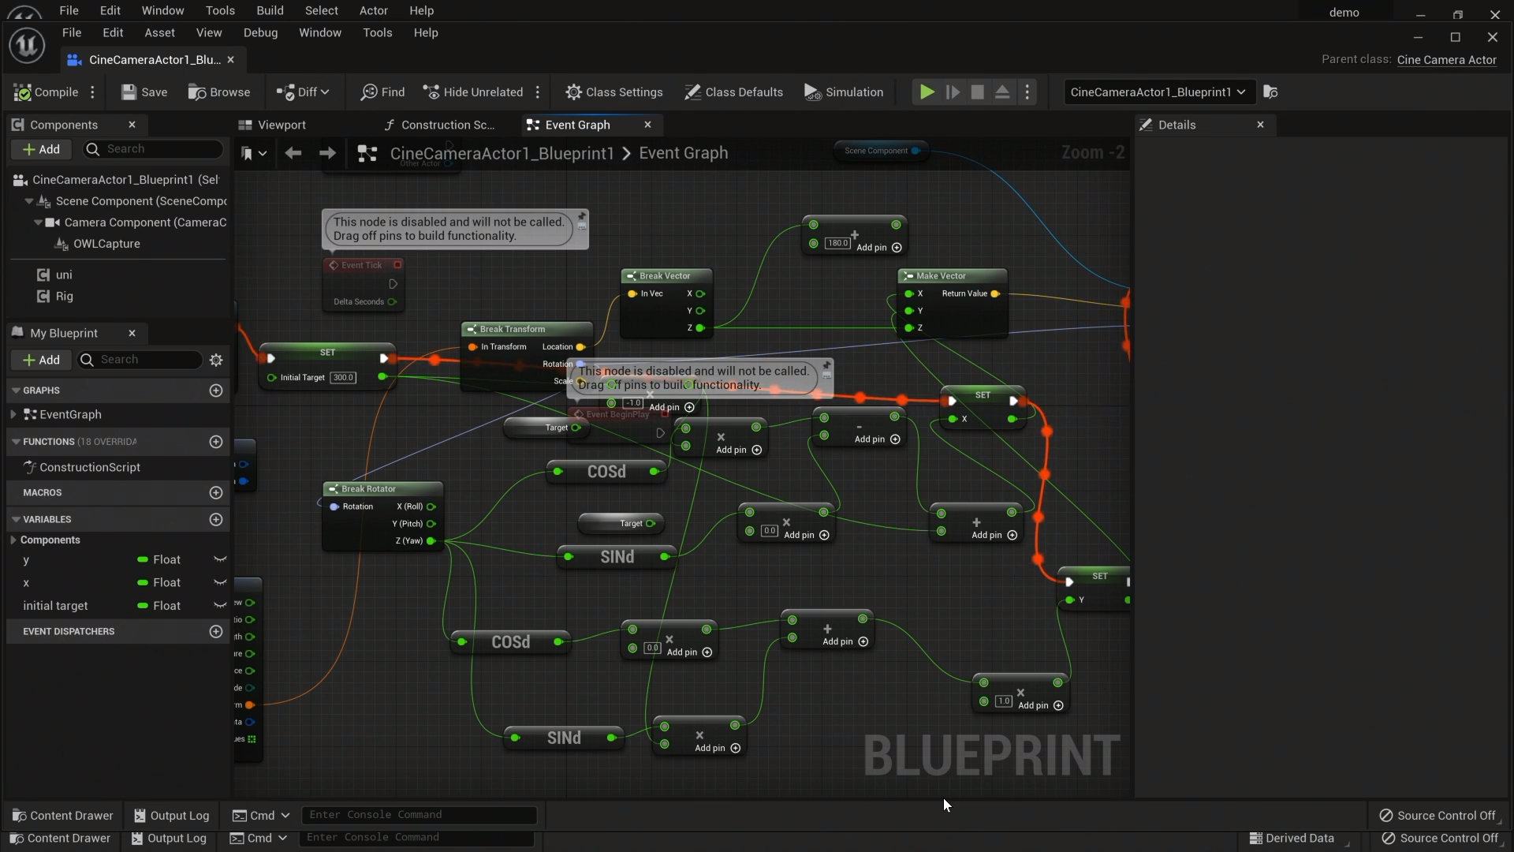Image resolution: width=1514 pixels, height=852 pixels.
Task: Open the Content Drawer
Action: pyautogui.click(x=62, y=816)
